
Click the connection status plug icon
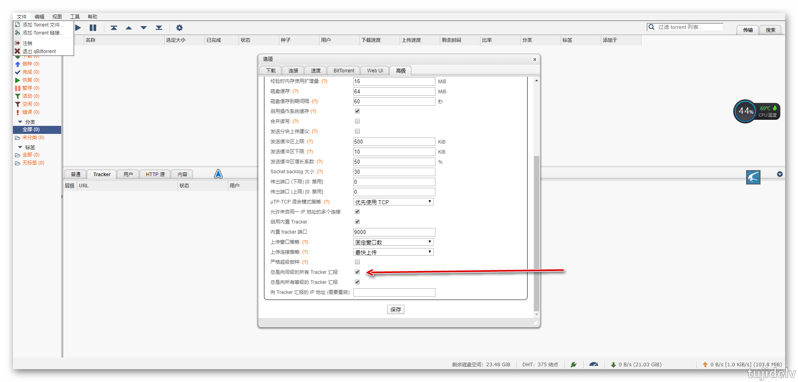[573, 364]
